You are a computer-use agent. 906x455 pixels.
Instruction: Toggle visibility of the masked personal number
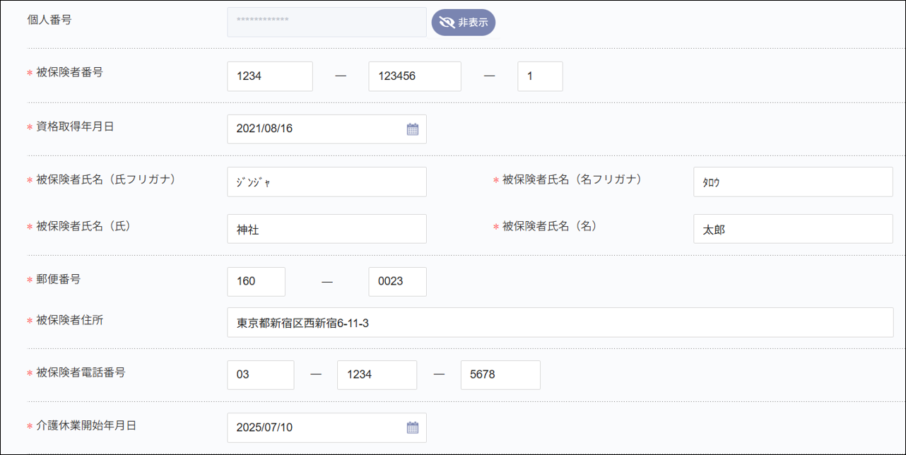[x=463, y=22]
